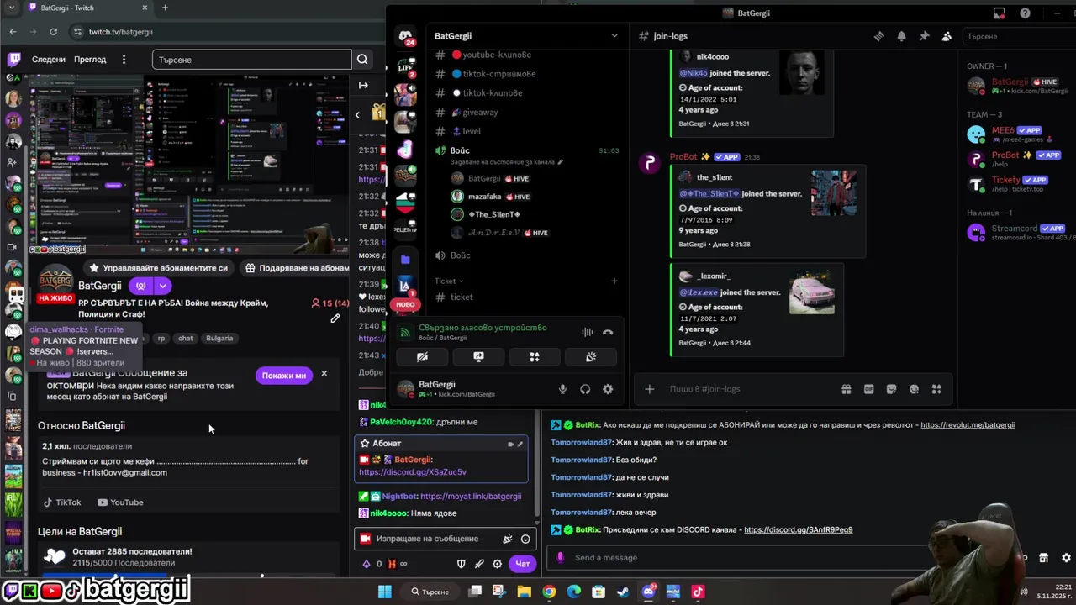This screenshot has height=605, width=1076.
Task: Open Discord apps icon in message bar
Action: [936, 389]
